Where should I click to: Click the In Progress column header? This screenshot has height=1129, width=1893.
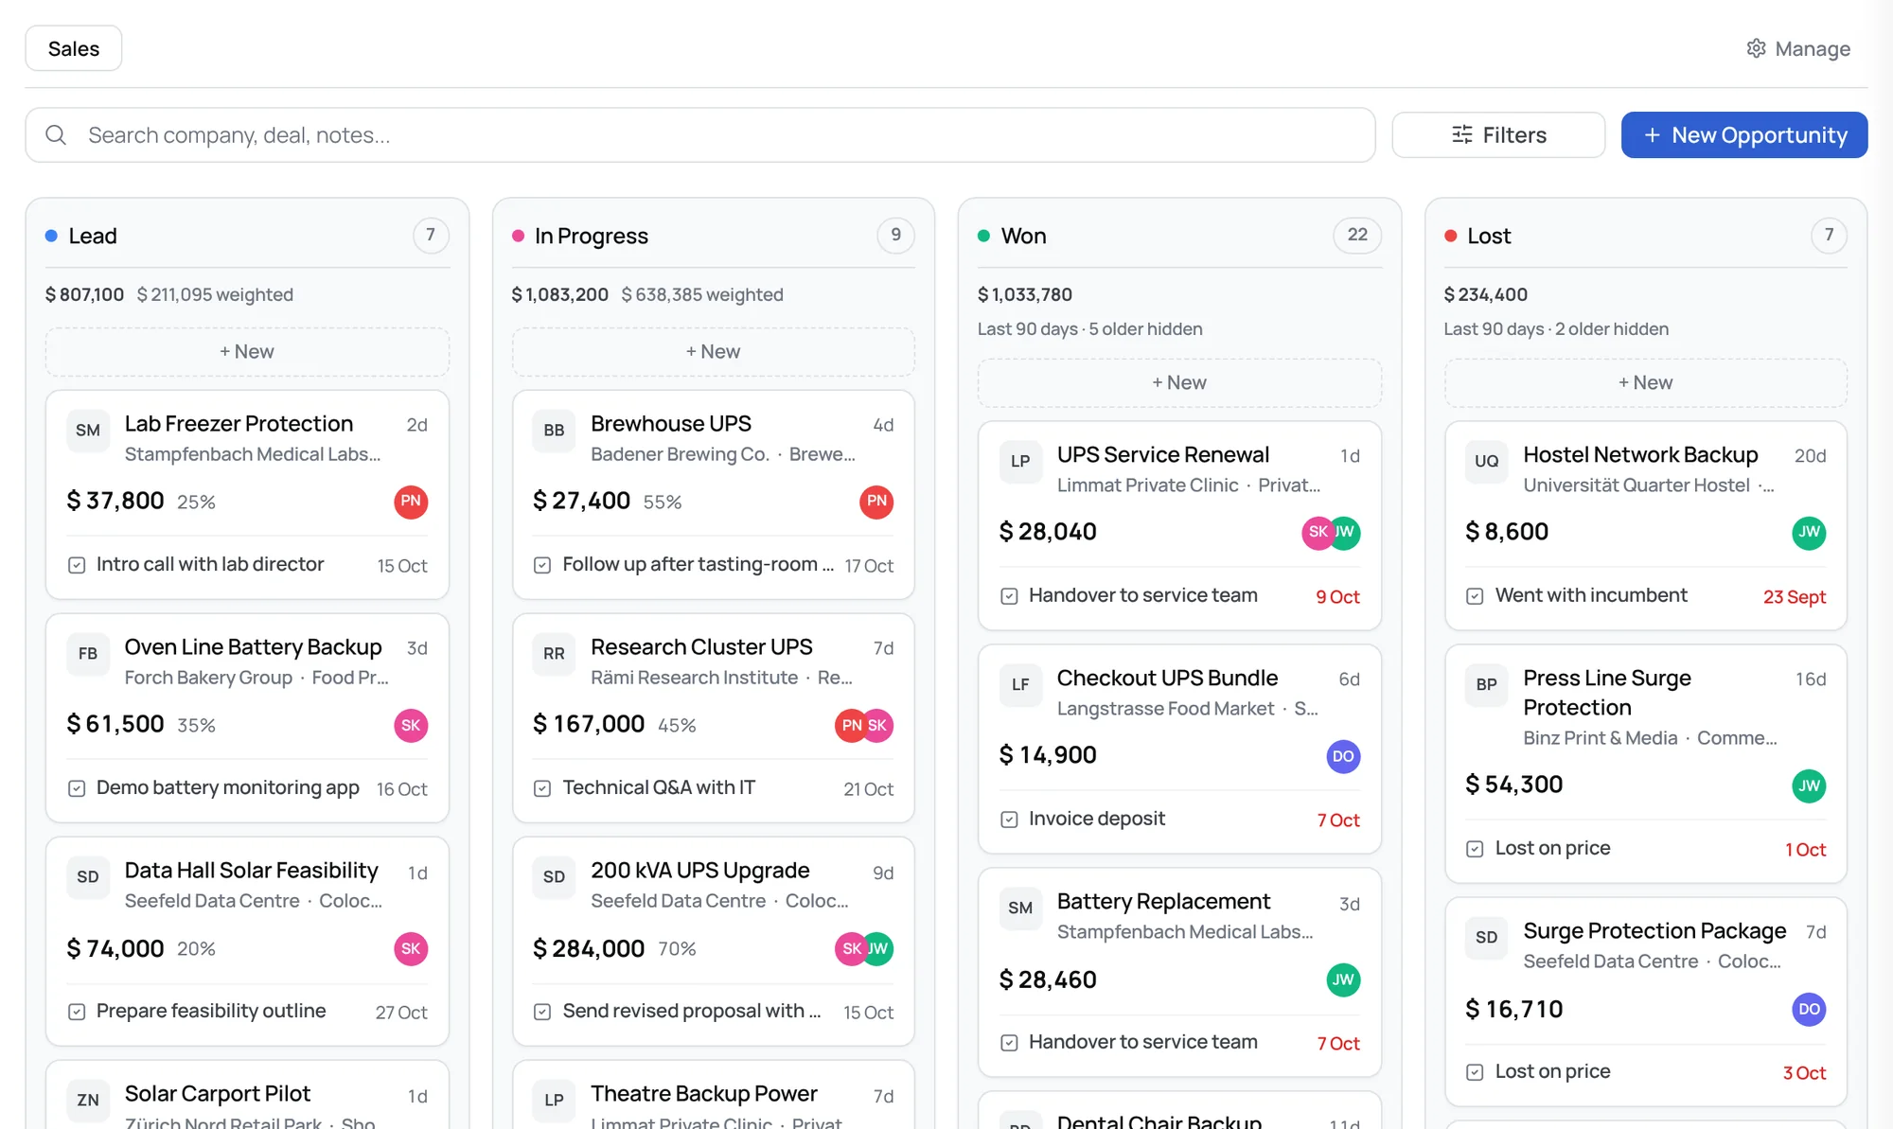tap(592, 236)
